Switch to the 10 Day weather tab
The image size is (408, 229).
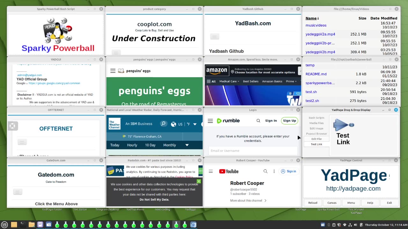150,145
